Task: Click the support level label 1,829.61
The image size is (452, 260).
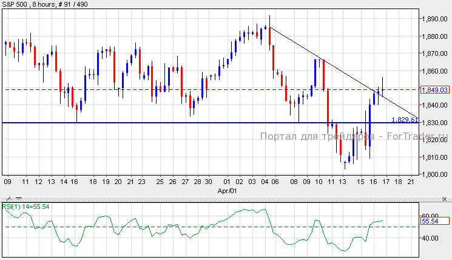Action: click(405, 120)
